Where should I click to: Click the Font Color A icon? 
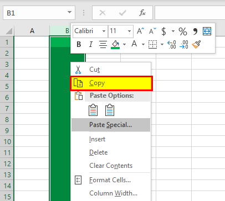134,44
